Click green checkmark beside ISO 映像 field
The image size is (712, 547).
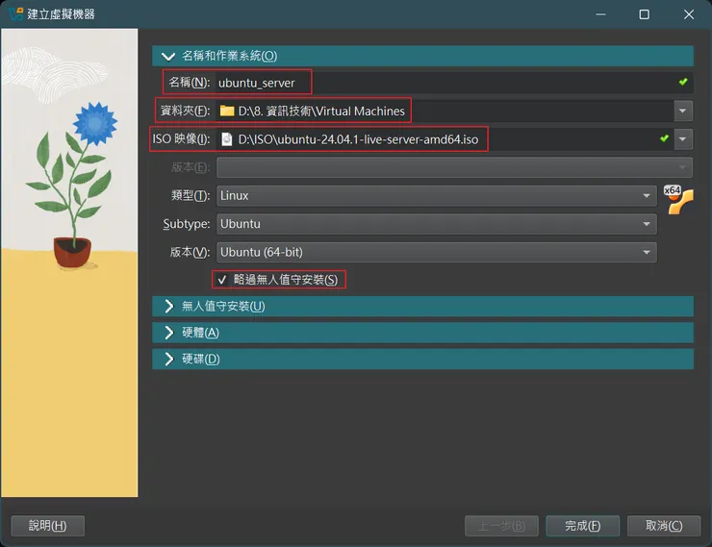tap(664, 138)
